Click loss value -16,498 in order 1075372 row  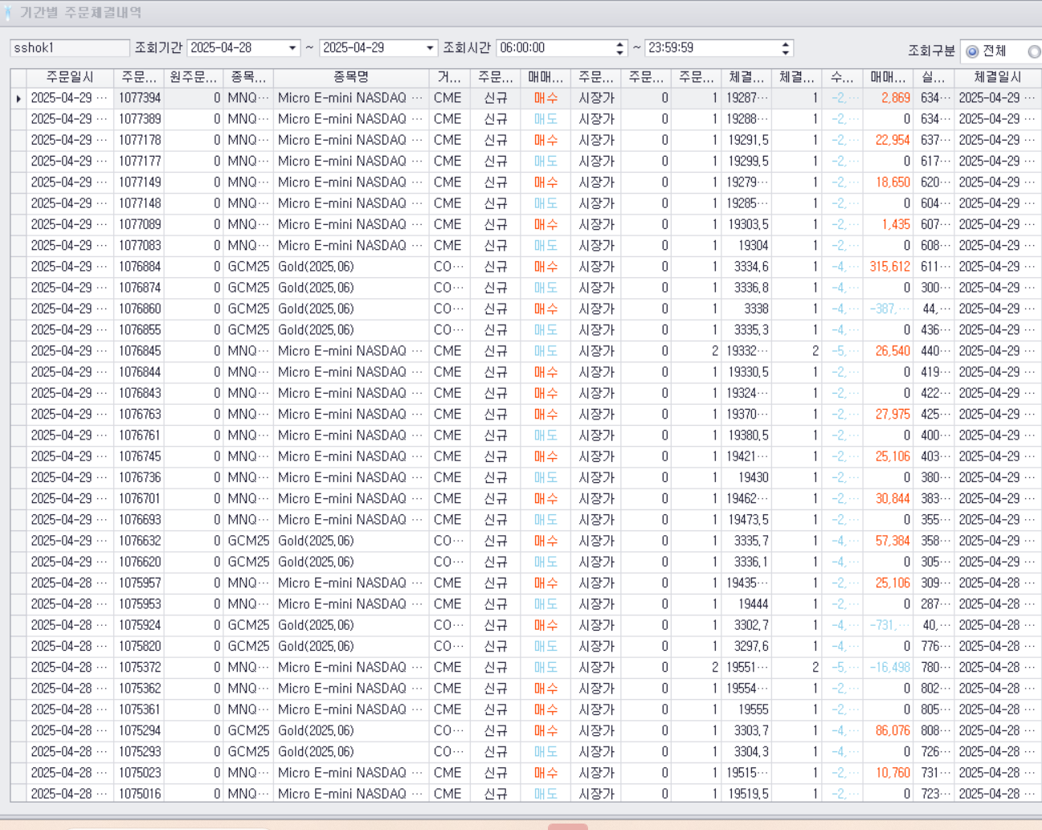[890, 668]
